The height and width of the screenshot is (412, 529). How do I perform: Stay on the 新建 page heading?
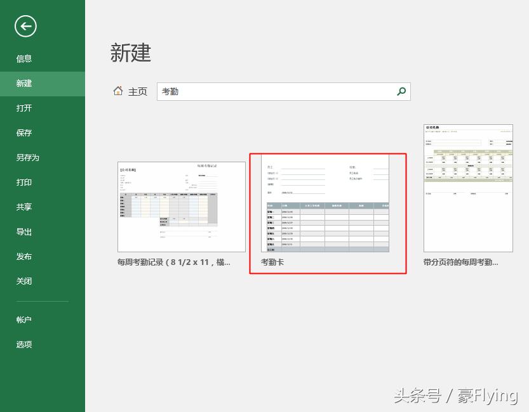[133, 53]
